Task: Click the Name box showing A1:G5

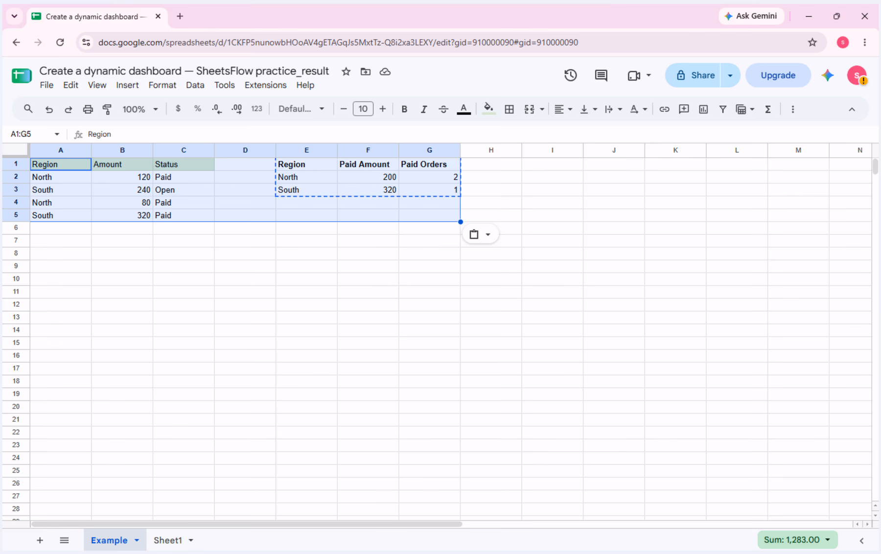Action: 35,134
